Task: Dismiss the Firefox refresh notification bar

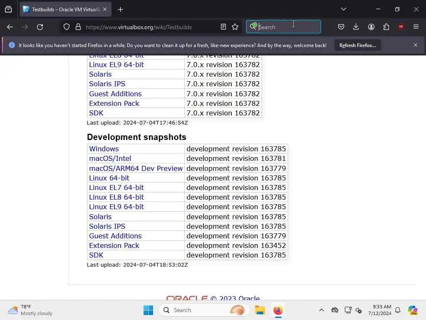Action: tap(416, 45)
